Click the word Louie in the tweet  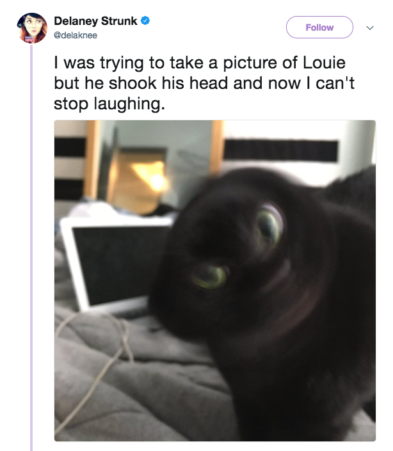[324, 63]
